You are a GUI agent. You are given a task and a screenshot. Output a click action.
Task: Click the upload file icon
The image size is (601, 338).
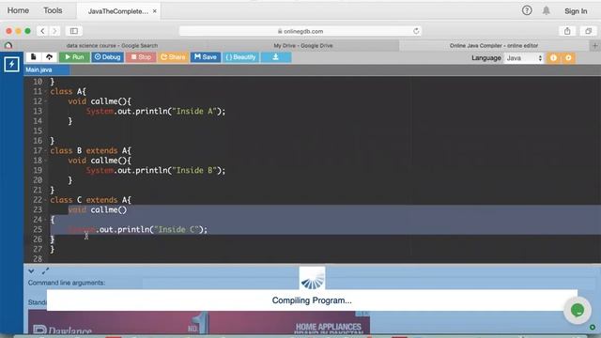tap(49, 57)
